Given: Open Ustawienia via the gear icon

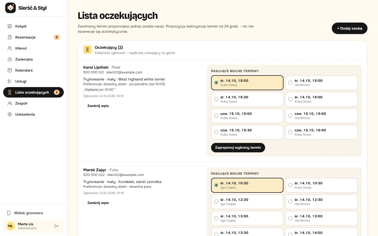Looking at the screenshot, I should coord(10,114).
